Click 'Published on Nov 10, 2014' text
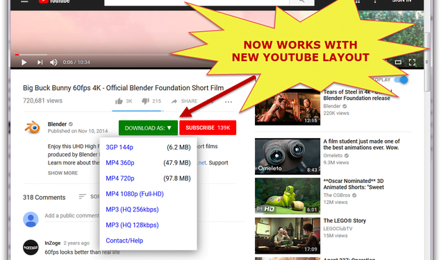Image resolution: width=441 pixels, height=260 pixels. [x=78, y=131]
